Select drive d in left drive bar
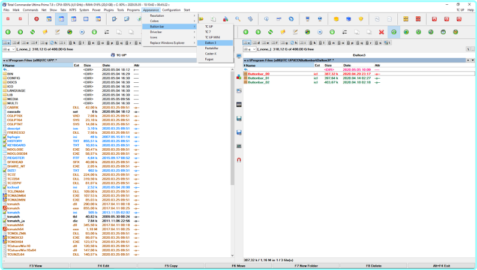 tap(16, 43)
